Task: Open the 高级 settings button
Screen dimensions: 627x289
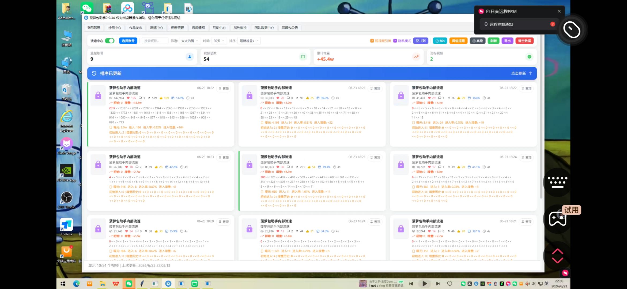Action: pos(477,41)
